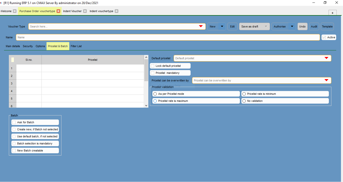Click the Edit button

[x=232, y=26]
